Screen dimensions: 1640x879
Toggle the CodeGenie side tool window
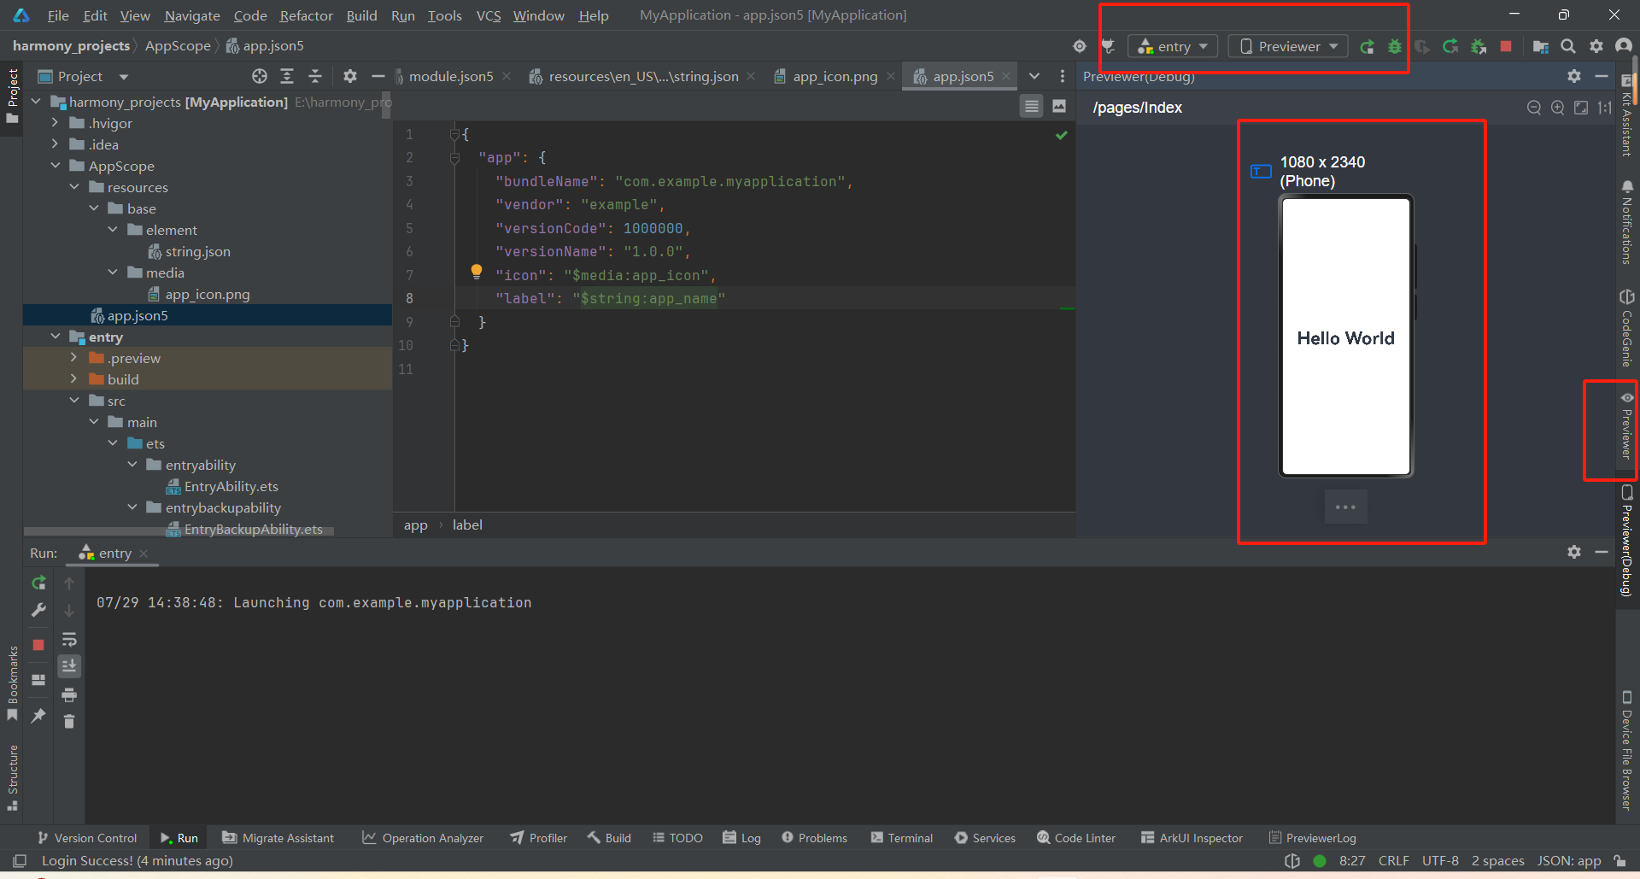point(1627,329)
